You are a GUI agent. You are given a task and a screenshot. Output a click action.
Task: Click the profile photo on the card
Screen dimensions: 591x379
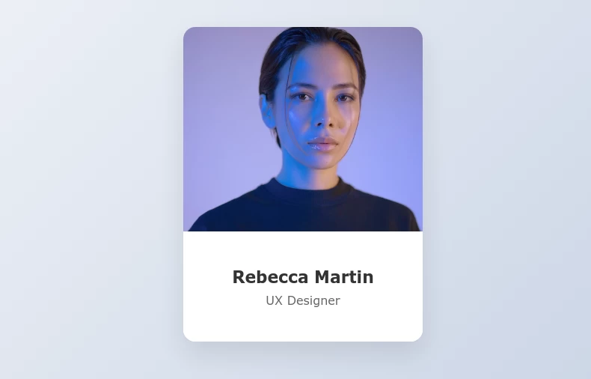tap(303, 129)
